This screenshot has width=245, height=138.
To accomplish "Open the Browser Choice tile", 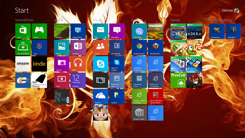I will click(x=139, y=113).
